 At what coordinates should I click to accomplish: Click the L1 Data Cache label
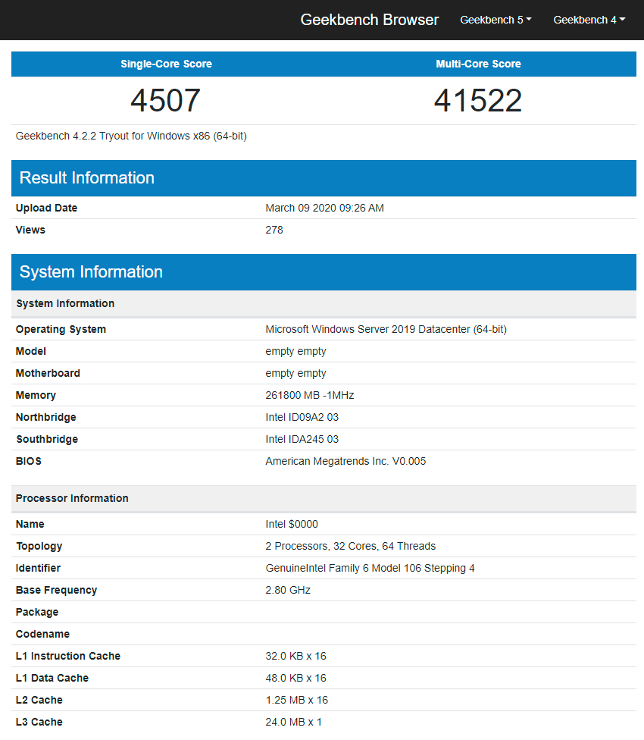52,678
